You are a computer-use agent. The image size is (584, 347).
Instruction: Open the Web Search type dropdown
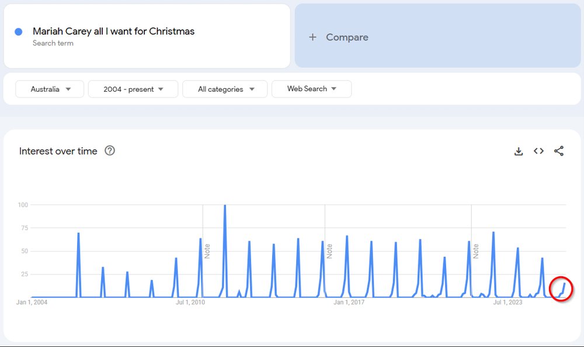click(x=312, y=89)
